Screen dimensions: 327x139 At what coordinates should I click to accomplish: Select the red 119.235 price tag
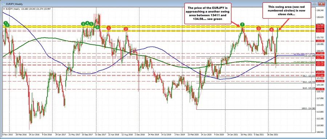click(x=320, y=89)
